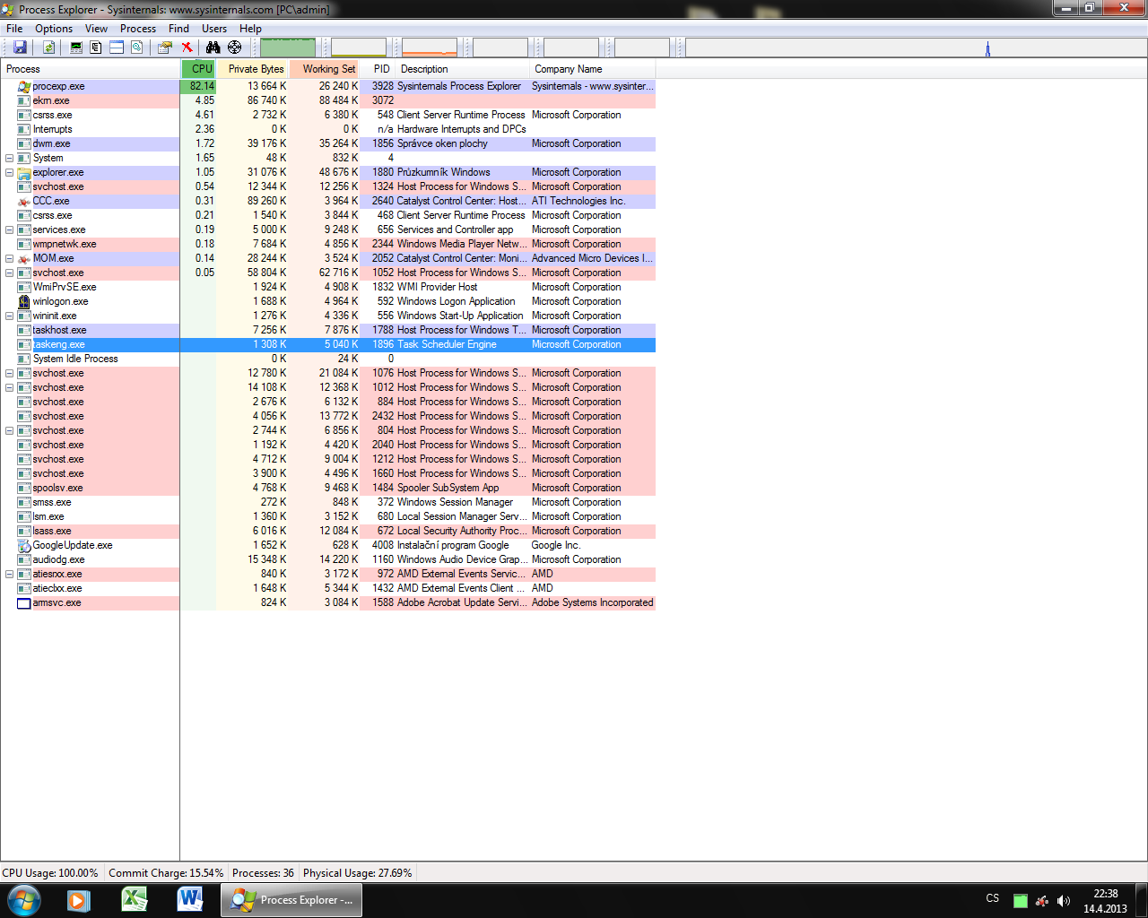Collapse the explorer.exe tree node

pyautogui.click(x=9, y=172)
